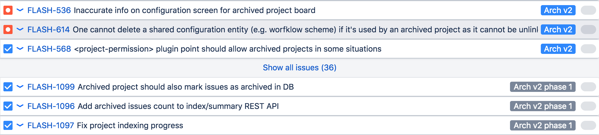Click the priority chevron icon for FLASH-1097
Image resolution: width=599 pixels, height=135 pixels.
point(20,125)
